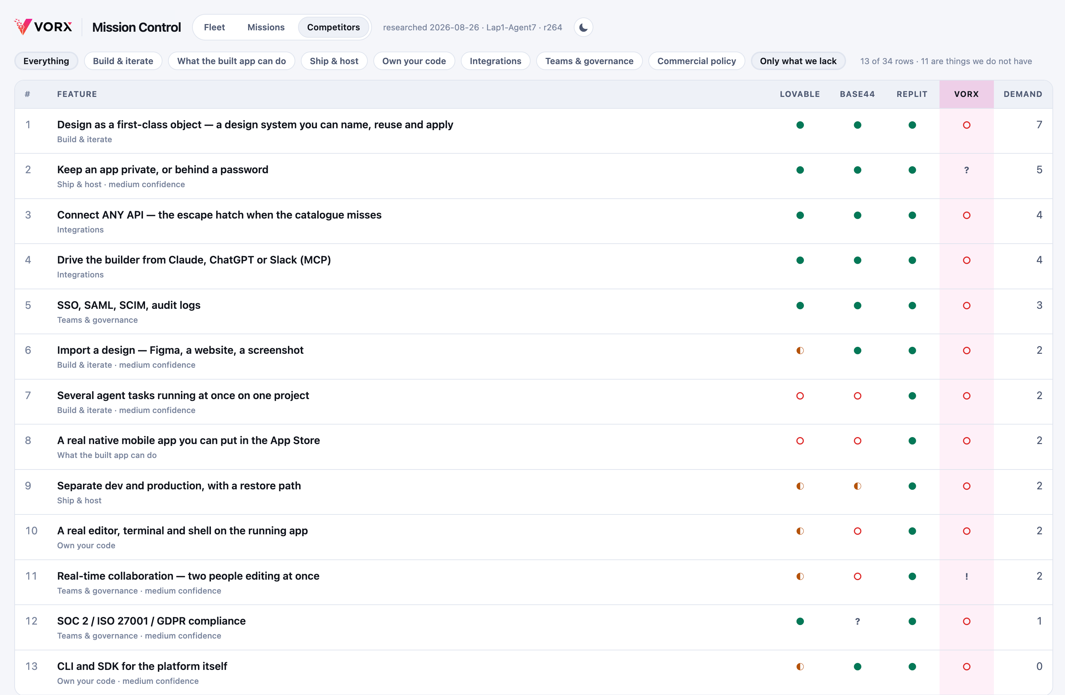Toggle the 'Only what we lack' filter
Image resolution: width=1065 pixels, height=695 pixels.
798,61
